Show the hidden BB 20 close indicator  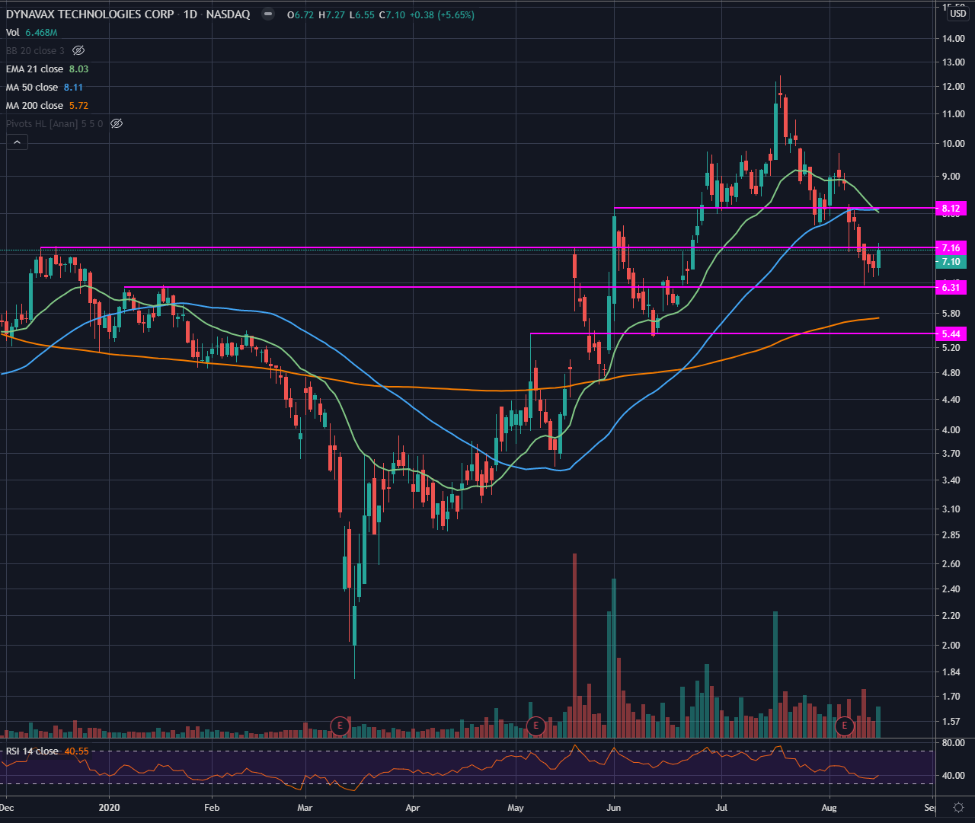click(x=78, y=51)
